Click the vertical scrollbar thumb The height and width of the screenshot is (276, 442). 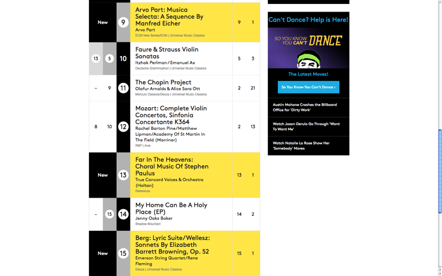(440, 171)
